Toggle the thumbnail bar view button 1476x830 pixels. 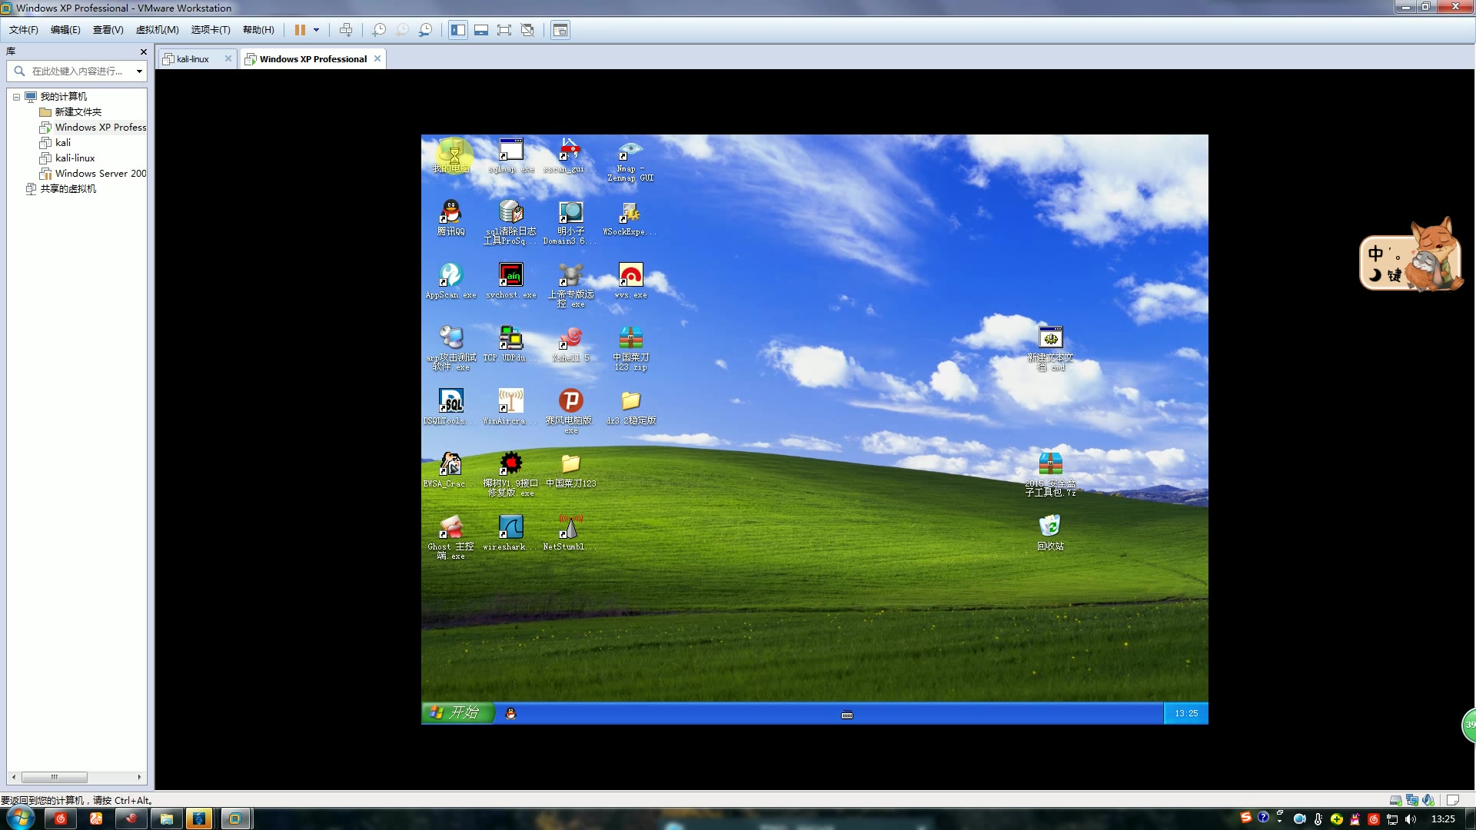(481, 30)
